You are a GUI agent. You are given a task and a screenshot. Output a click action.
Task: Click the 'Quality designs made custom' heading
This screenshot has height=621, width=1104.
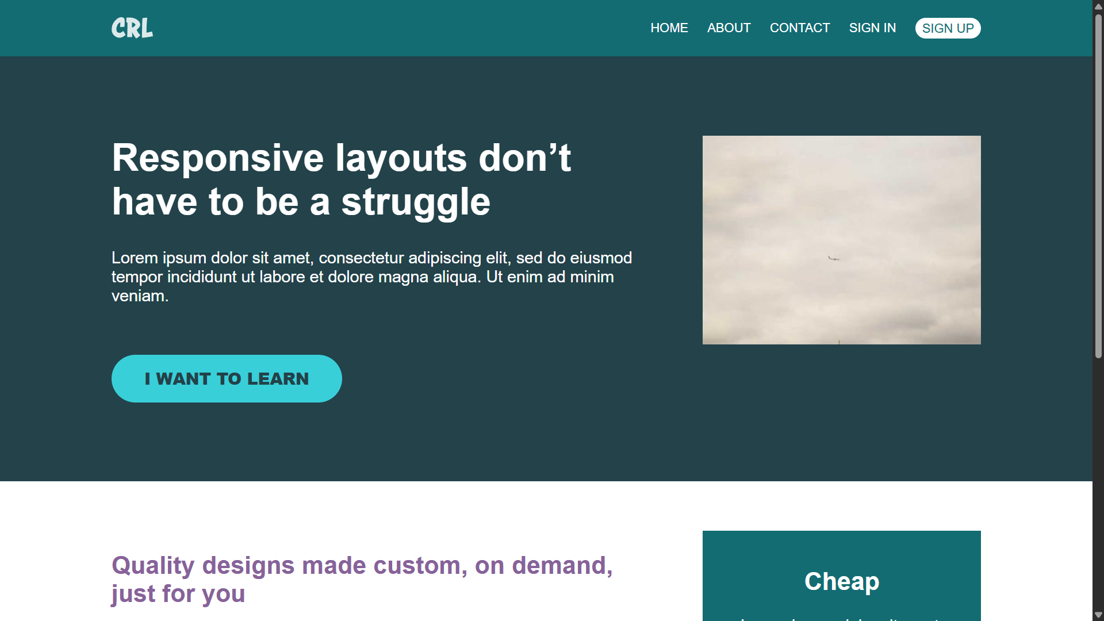coord(362,579)
